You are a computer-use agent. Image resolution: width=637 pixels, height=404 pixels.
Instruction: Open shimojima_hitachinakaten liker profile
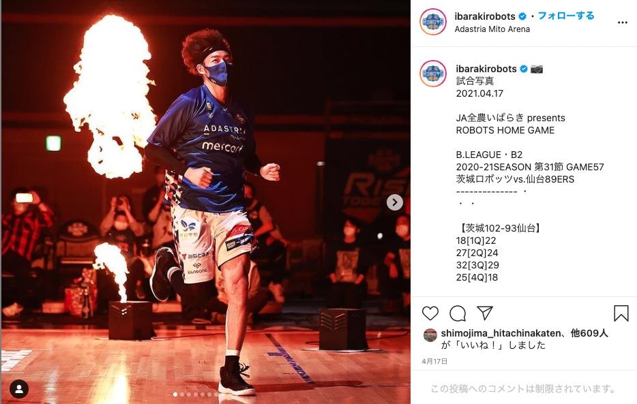[501, 333]
